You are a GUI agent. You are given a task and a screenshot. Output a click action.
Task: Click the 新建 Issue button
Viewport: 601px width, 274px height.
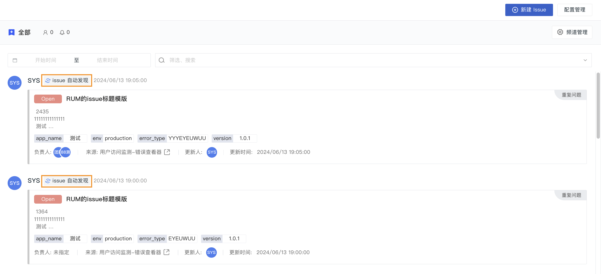point(529,10)
